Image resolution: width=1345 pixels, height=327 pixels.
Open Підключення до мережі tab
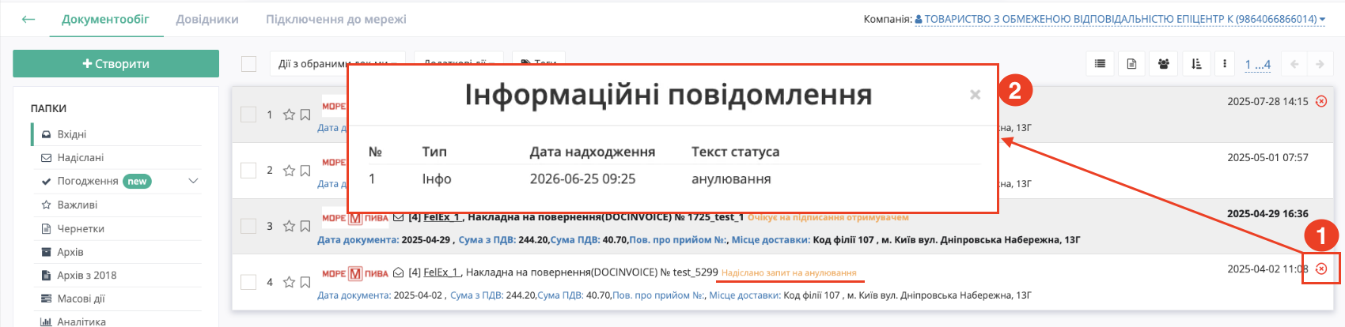click(336, 19)
